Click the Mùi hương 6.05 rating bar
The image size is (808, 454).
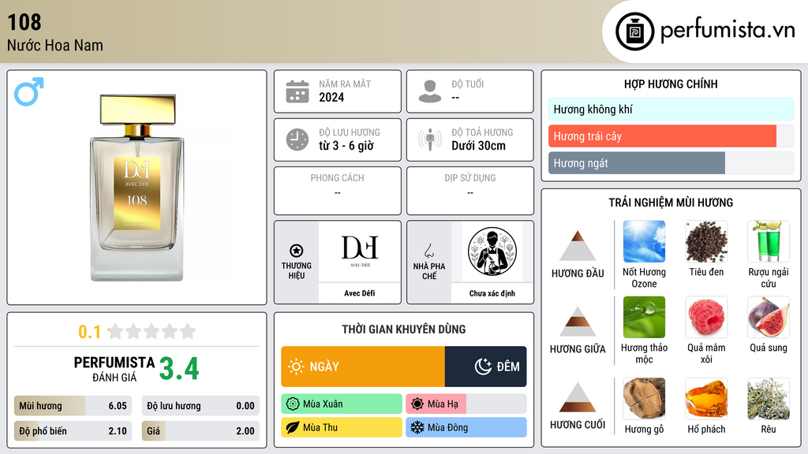pos(73,406)
